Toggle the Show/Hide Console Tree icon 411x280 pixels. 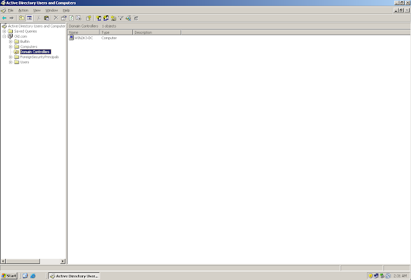tap(30, 18)
